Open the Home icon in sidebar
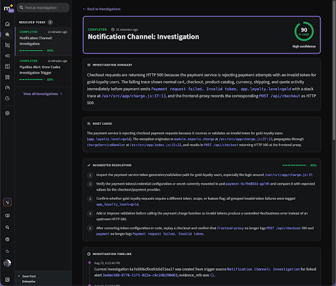Screen dimensions: 336x286 tap(7, 24)
